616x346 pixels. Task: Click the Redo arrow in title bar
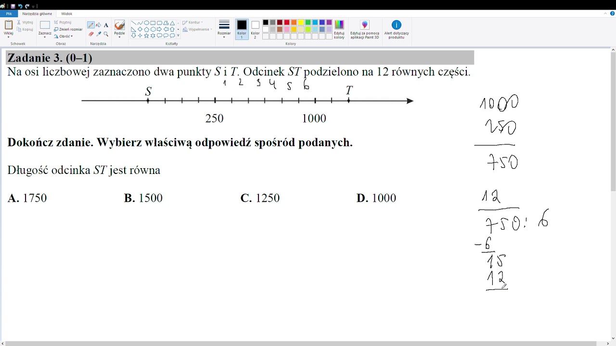point(27,6)
